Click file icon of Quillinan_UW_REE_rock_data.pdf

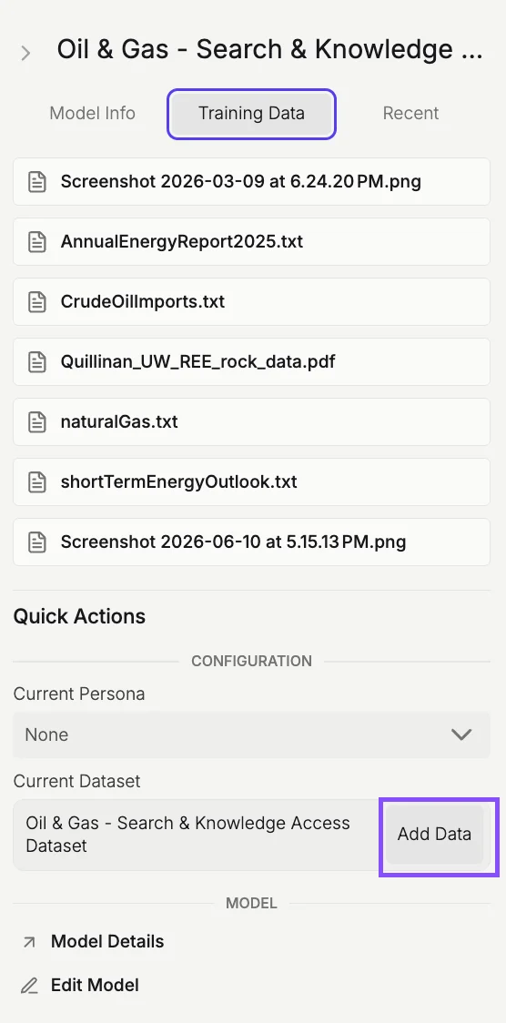(37, 362)
